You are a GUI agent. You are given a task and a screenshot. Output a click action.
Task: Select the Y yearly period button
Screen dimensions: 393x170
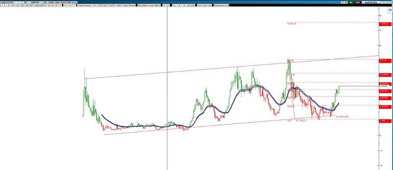60,5
